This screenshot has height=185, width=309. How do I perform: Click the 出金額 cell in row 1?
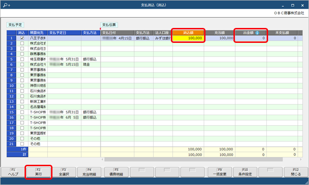(251, 38)
